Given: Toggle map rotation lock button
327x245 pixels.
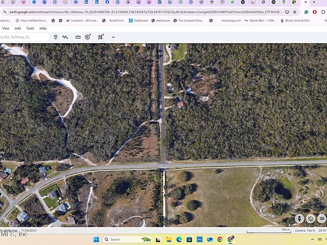Looking at the screenshot, I should pos(311,219).
